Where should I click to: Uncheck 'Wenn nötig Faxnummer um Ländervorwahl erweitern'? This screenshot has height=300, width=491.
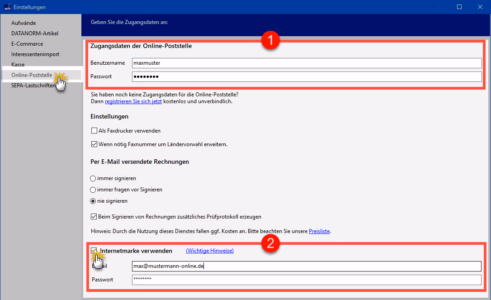[x=94, y=144]
